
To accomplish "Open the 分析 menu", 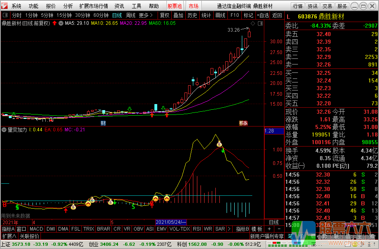I will coord(68,6).
